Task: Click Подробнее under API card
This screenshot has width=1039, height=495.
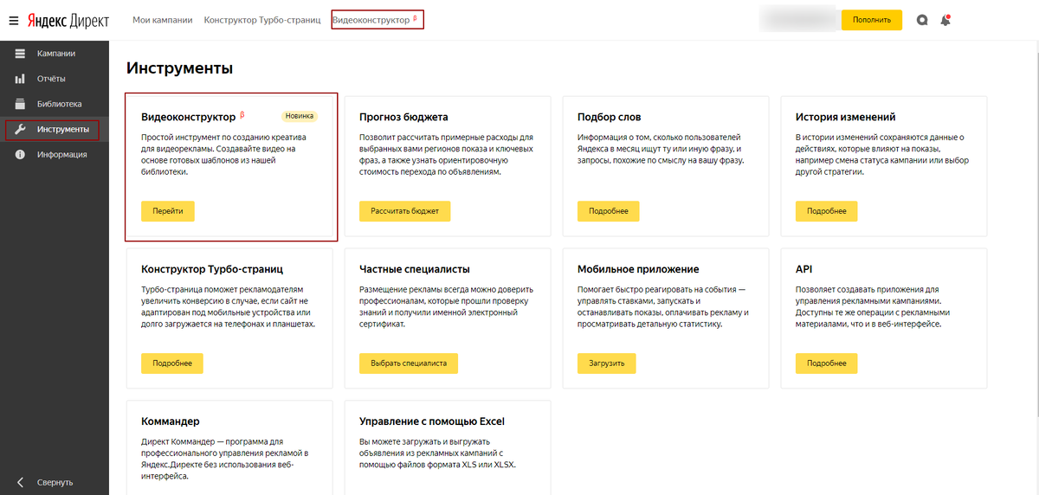Action: tap(827, 363)
